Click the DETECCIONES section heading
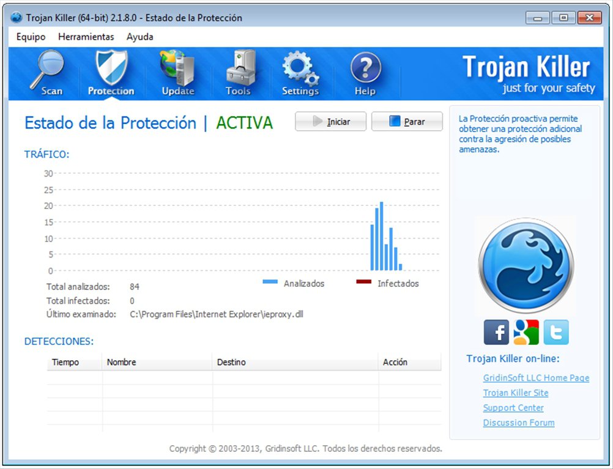This screenshot has width=613, height=469. [x=59, y=341]
